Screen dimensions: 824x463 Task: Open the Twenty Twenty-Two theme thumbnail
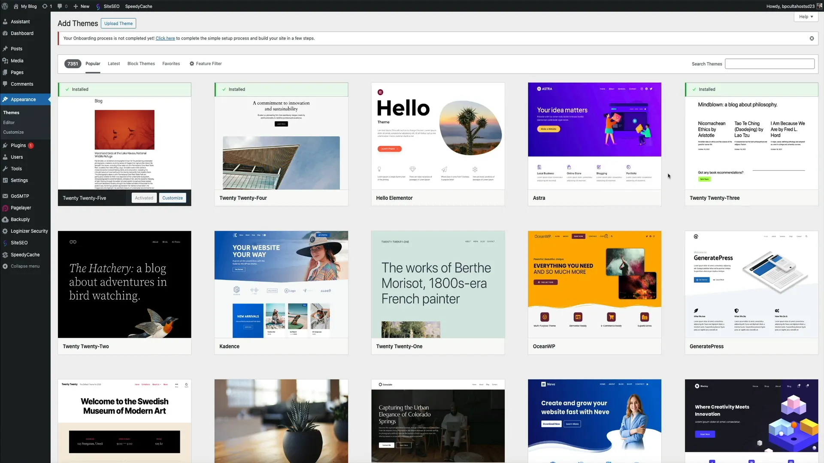pyautogui.click(x=124, y=284)
